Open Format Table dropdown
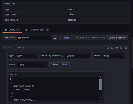The image size is (133, 104). [32, 65]
